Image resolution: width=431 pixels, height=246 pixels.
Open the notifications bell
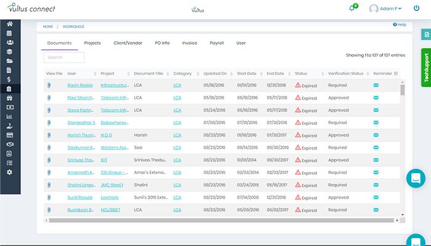click(x=352, y=8)
